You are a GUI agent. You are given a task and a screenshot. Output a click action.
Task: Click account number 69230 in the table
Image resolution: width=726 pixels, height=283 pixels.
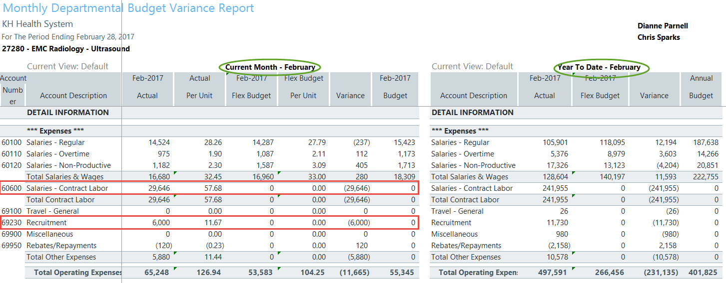pos(11,223)
